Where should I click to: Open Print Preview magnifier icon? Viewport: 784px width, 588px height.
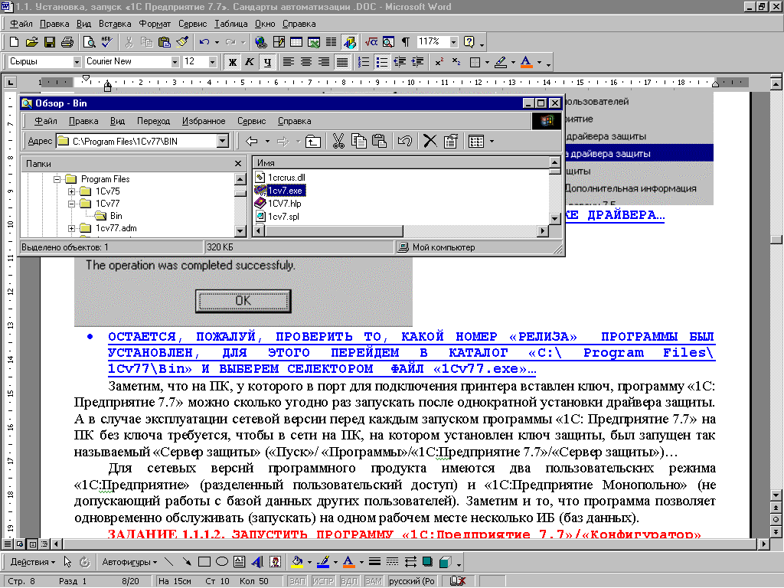[x=89, y=42]
